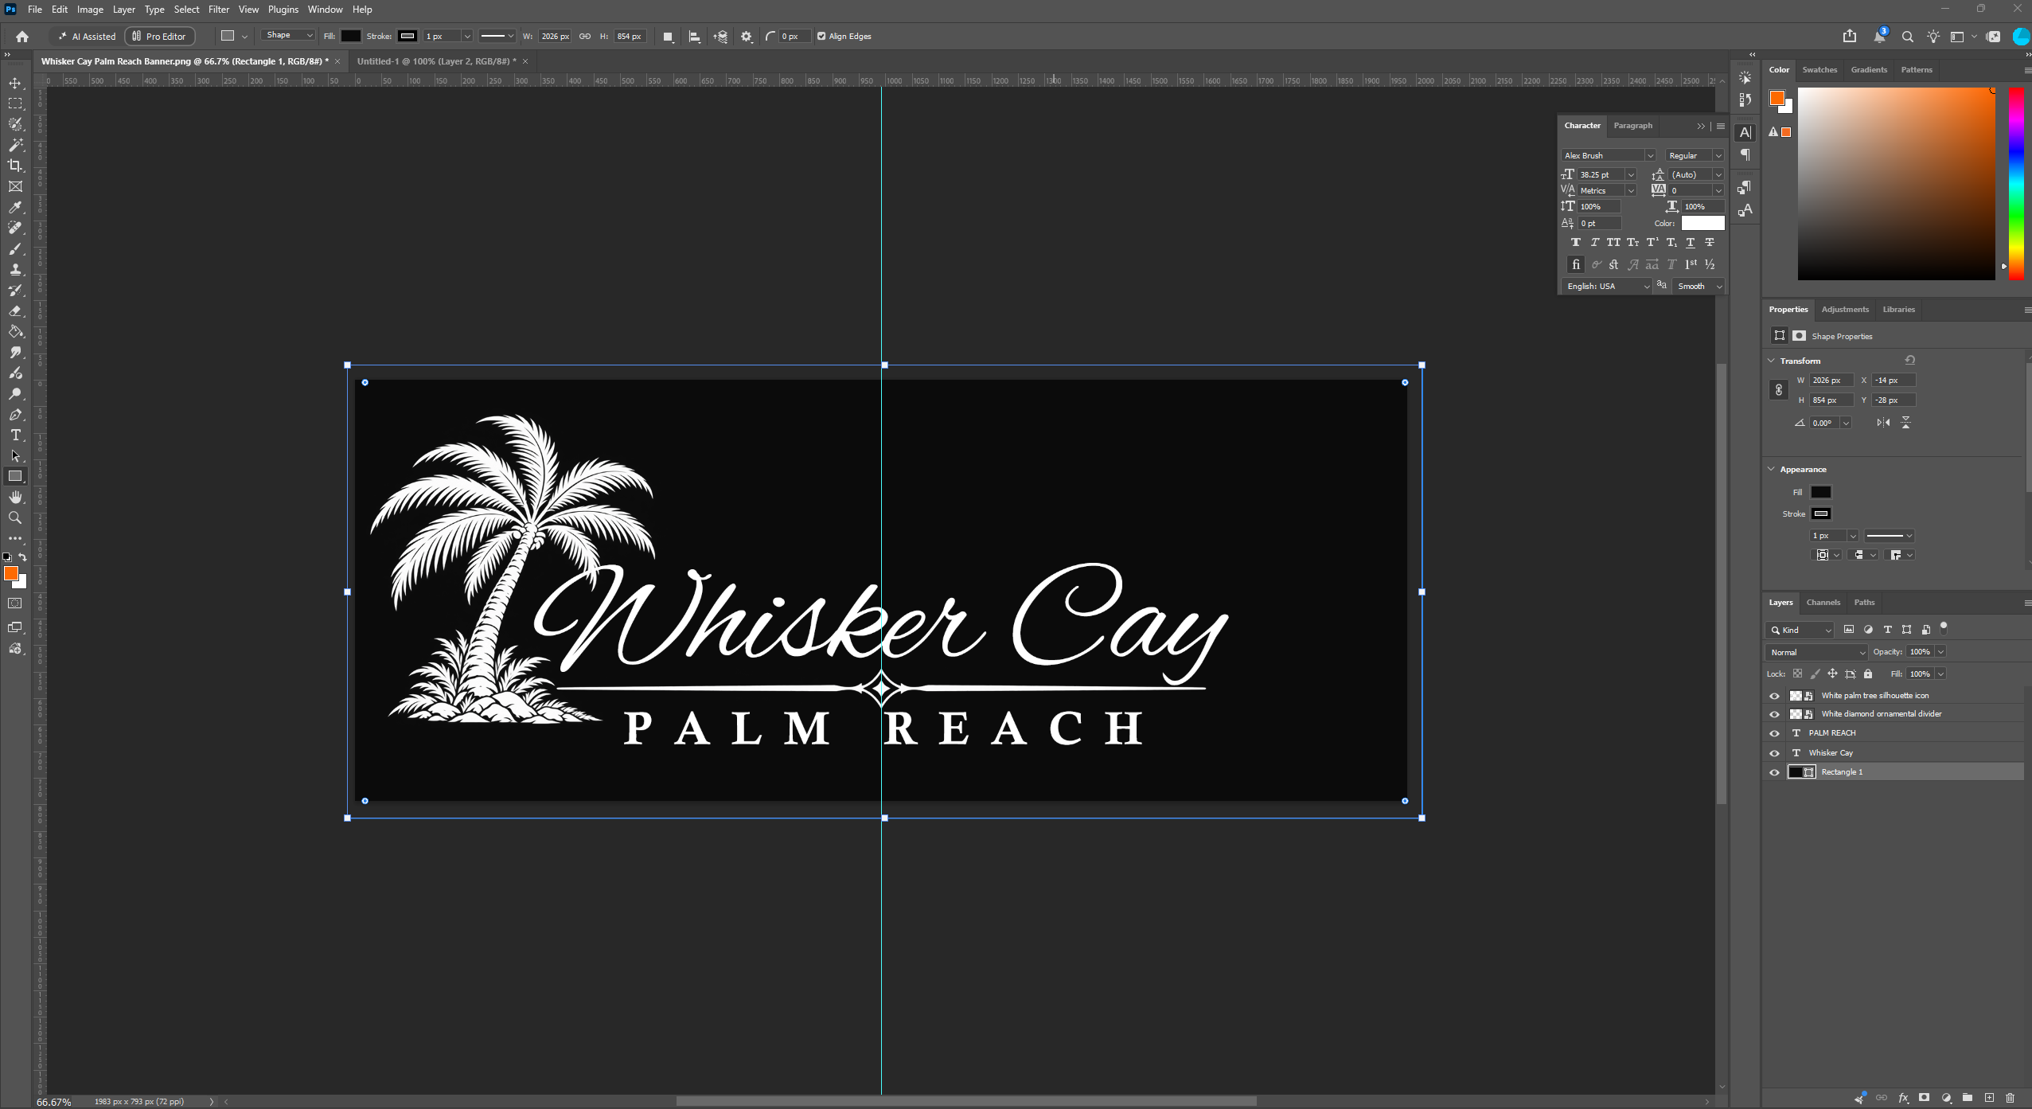The width and height of the screenshot is (2032, 1109).
Task: Collapse the Transform section
Action: [x=1771, y=361]
